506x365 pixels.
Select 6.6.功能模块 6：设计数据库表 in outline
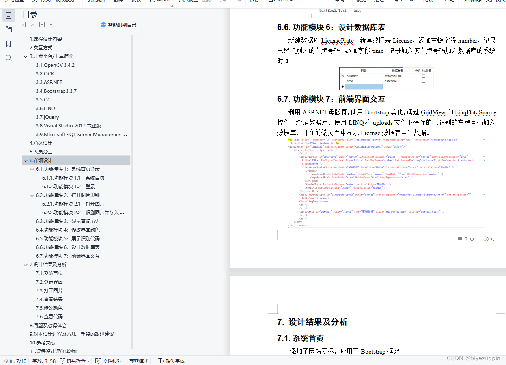tap(68, 247)
